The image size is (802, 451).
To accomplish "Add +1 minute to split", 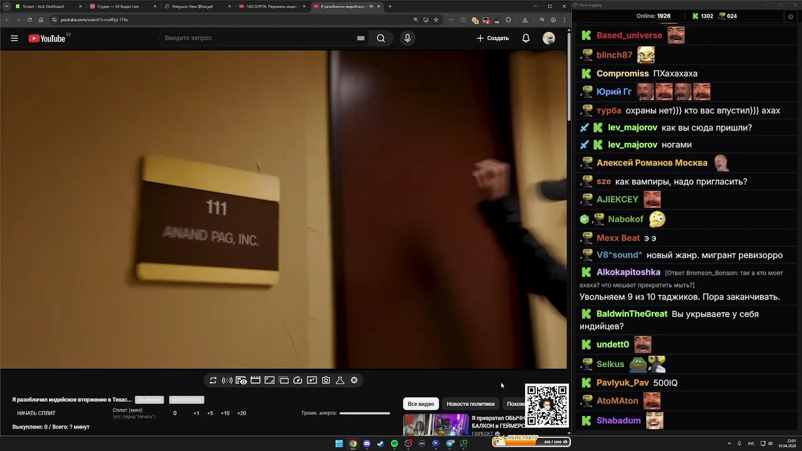I will coord(196,413).
